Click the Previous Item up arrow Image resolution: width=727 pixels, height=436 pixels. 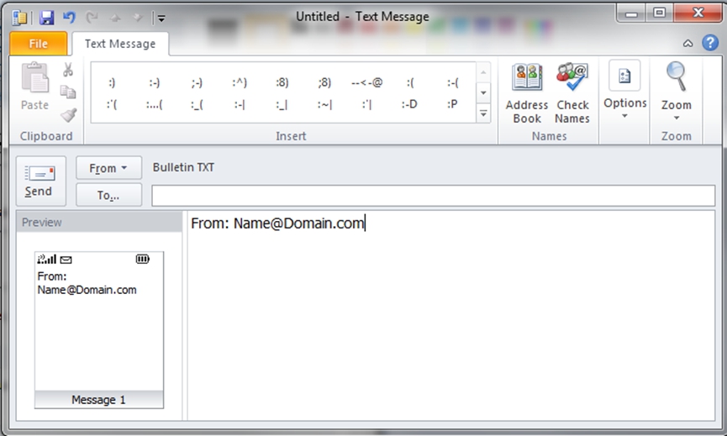coord(115,18)
